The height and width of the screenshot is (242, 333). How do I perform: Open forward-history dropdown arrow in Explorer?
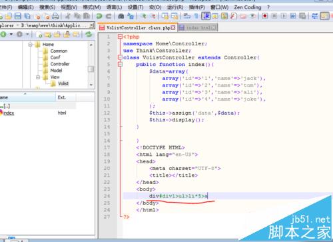27,35
